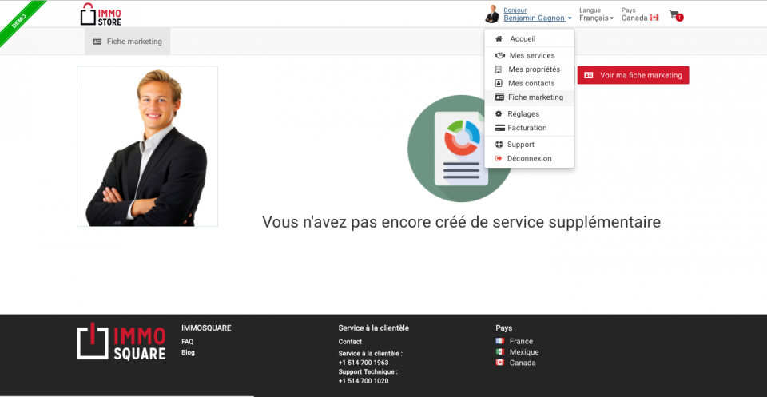Click the IMMOSQUARE footer heading

click(x=206, y=328)
